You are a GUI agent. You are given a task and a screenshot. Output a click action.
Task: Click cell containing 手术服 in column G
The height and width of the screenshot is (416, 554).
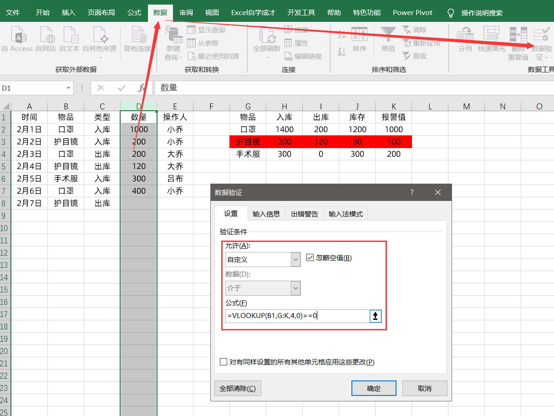coord(248,154)
